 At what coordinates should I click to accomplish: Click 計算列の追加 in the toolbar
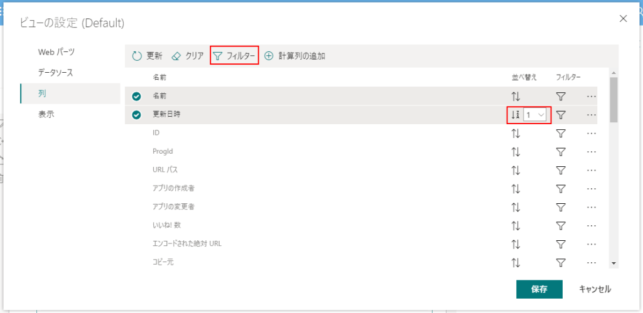pyautogui.click(x=294, y=56)
